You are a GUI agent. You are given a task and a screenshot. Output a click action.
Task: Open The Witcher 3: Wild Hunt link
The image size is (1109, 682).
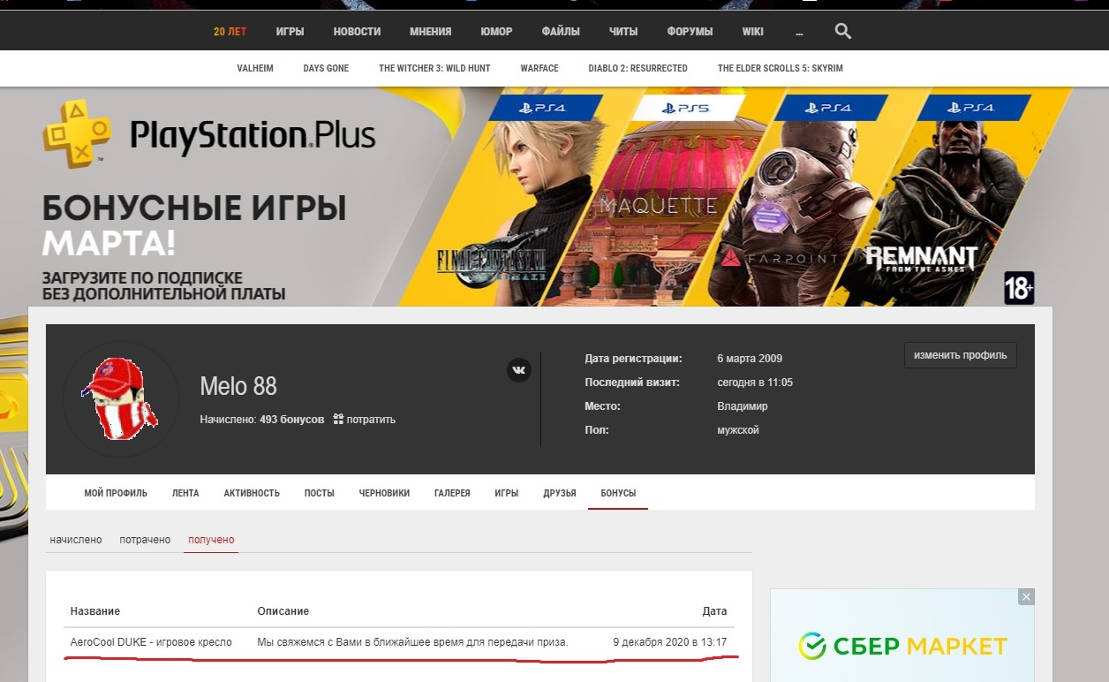tap(434, 68)
